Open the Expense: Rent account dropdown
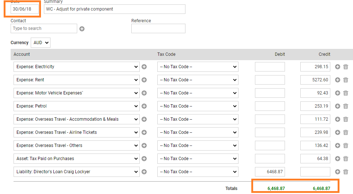The image size is (353, 194). click(76, 80)
